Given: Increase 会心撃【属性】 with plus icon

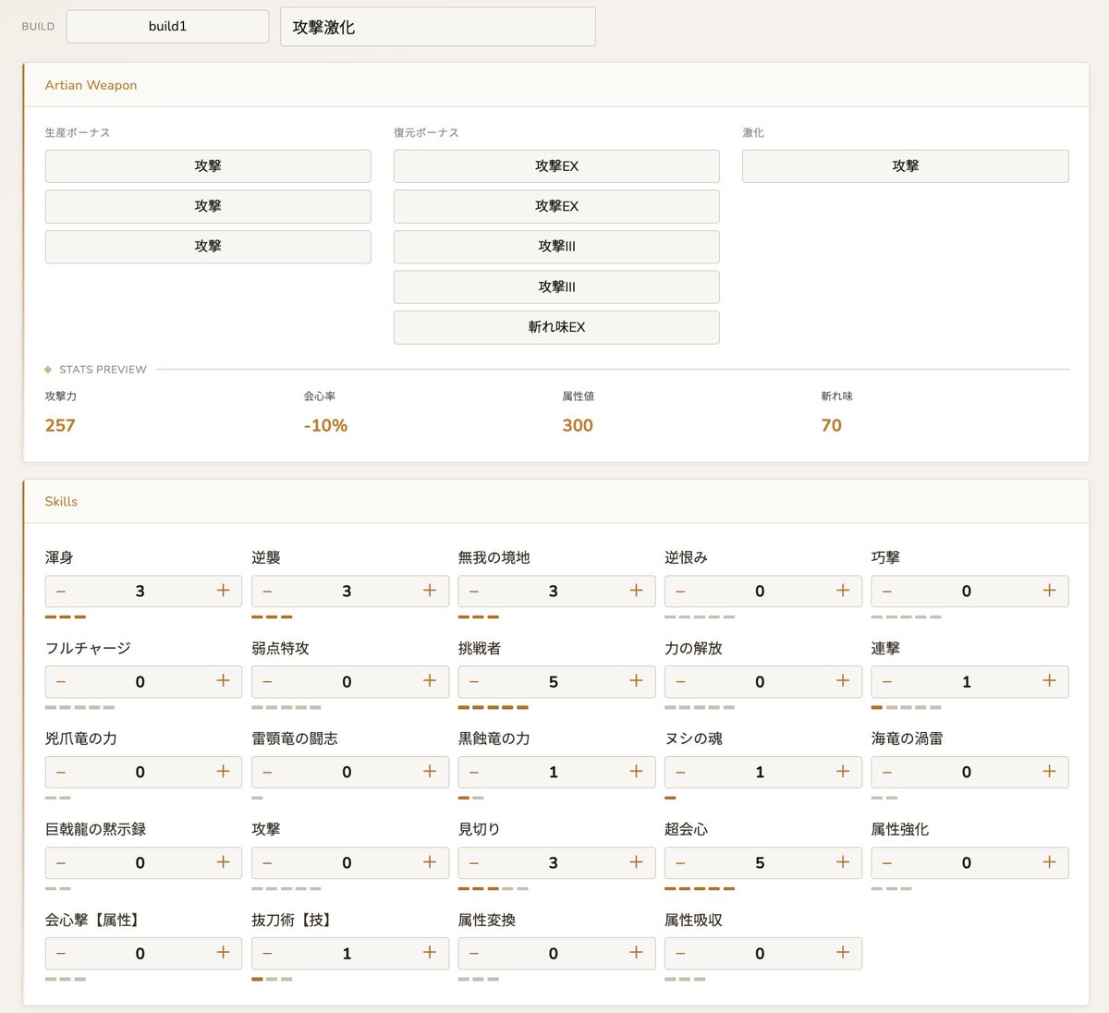Looking at the screenshot, I should (223, 953).
